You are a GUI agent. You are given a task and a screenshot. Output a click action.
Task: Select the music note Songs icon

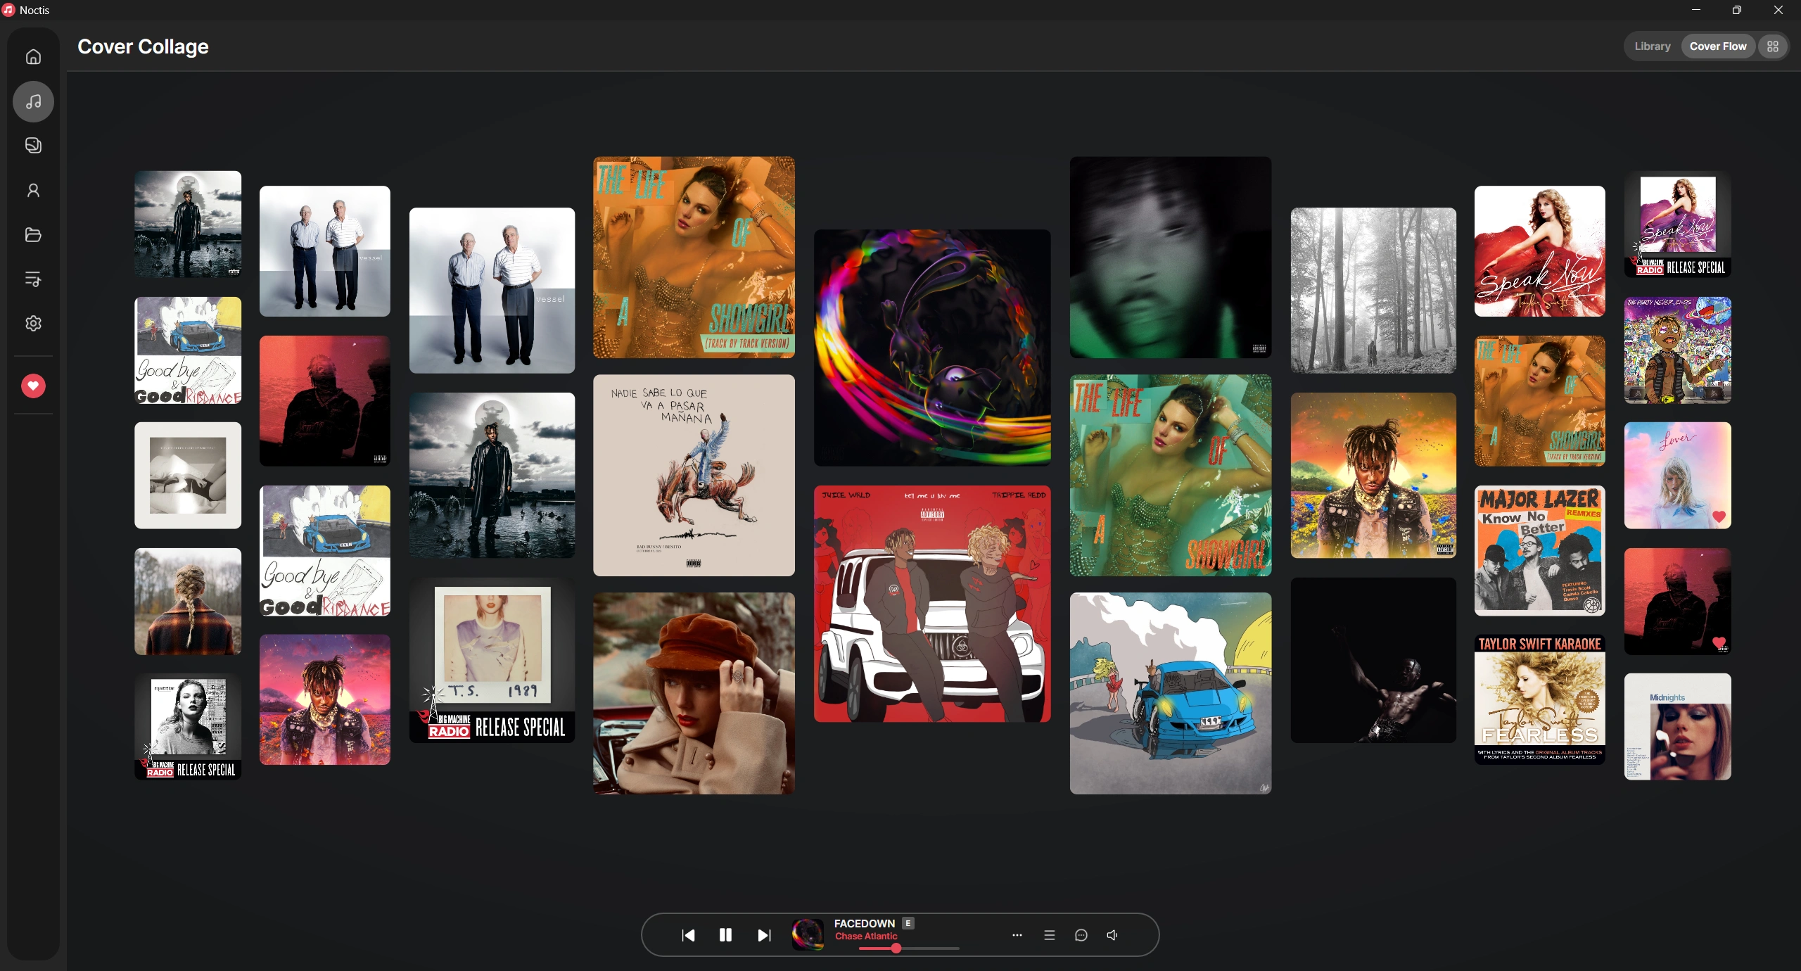click(x=33, y=102)
